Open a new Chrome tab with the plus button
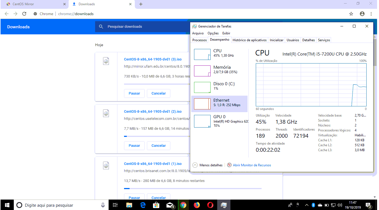The width and height of the screenshot is (379, 210). (141, 4)
